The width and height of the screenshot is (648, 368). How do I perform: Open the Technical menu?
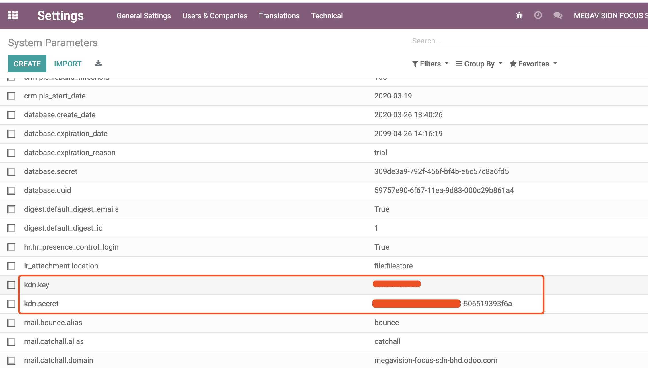(x=327, y=16)
